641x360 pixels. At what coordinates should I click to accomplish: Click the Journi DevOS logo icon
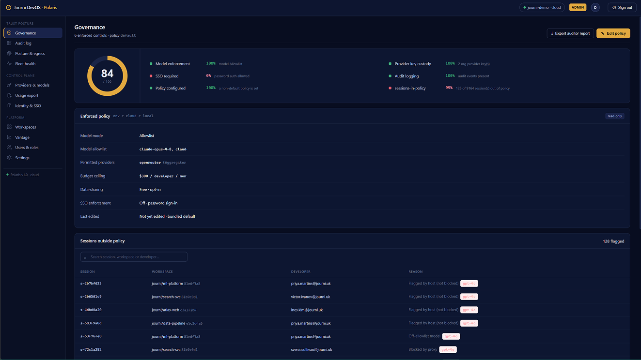click(x=9, y=7)
